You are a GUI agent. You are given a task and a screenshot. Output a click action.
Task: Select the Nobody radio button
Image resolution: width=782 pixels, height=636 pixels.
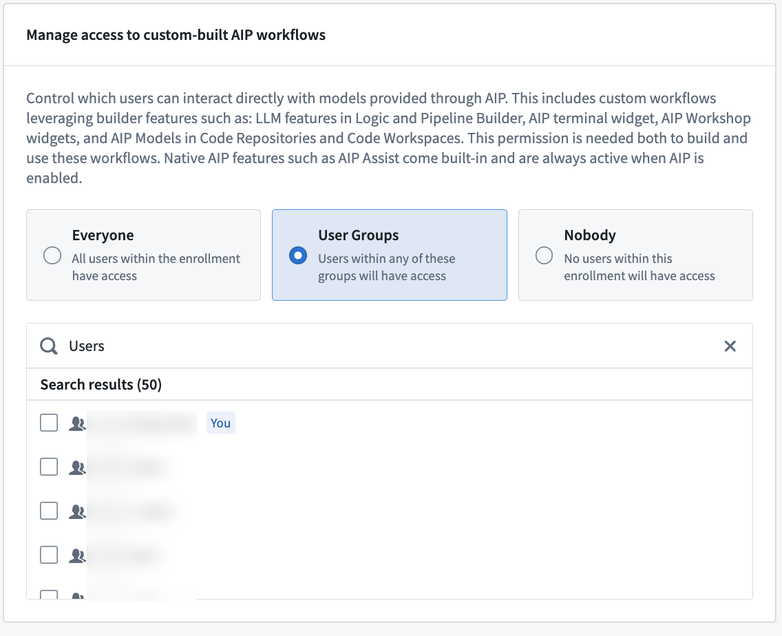pyautogui.click(x=544, y=255)
